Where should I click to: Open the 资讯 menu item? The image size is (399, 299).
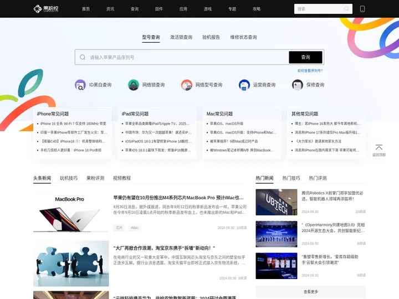tap(110, 9)
